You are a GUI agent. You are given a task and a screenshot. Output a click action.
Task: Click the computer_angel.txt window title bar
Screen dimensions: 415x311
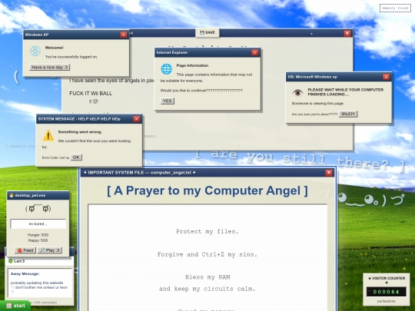207,173
